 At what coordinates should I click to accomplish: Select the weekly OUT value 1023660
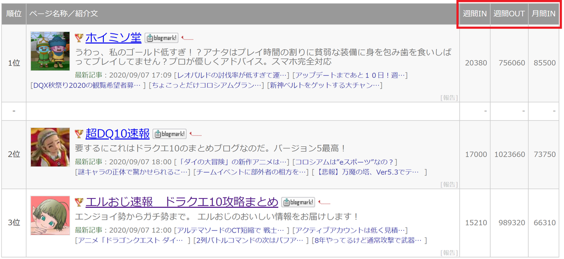(509, 154)
